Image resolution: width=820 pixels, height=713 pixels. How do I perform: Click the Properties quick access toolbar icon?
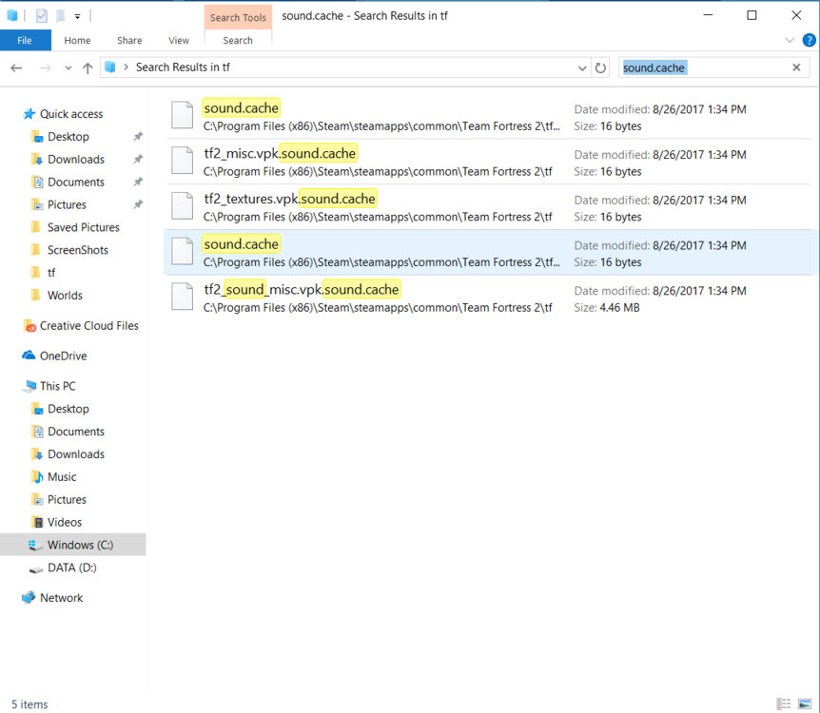(x=41, y=16)
